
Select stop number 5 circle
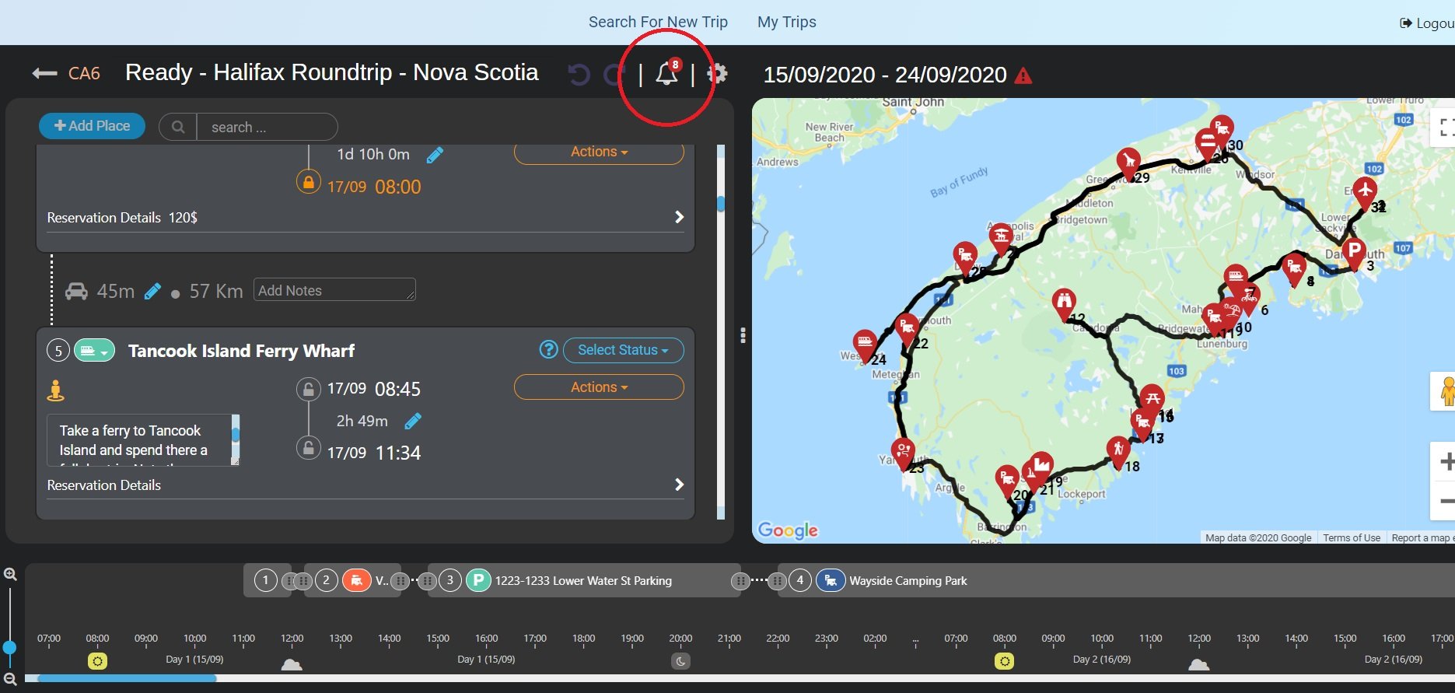(x=58, y=351)
